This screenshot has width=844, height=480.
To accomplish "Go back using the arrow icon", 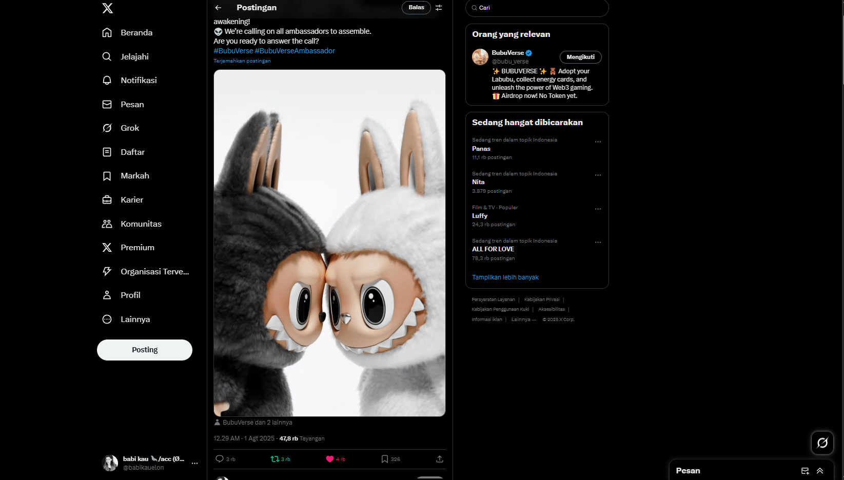I will click(218, 8).
